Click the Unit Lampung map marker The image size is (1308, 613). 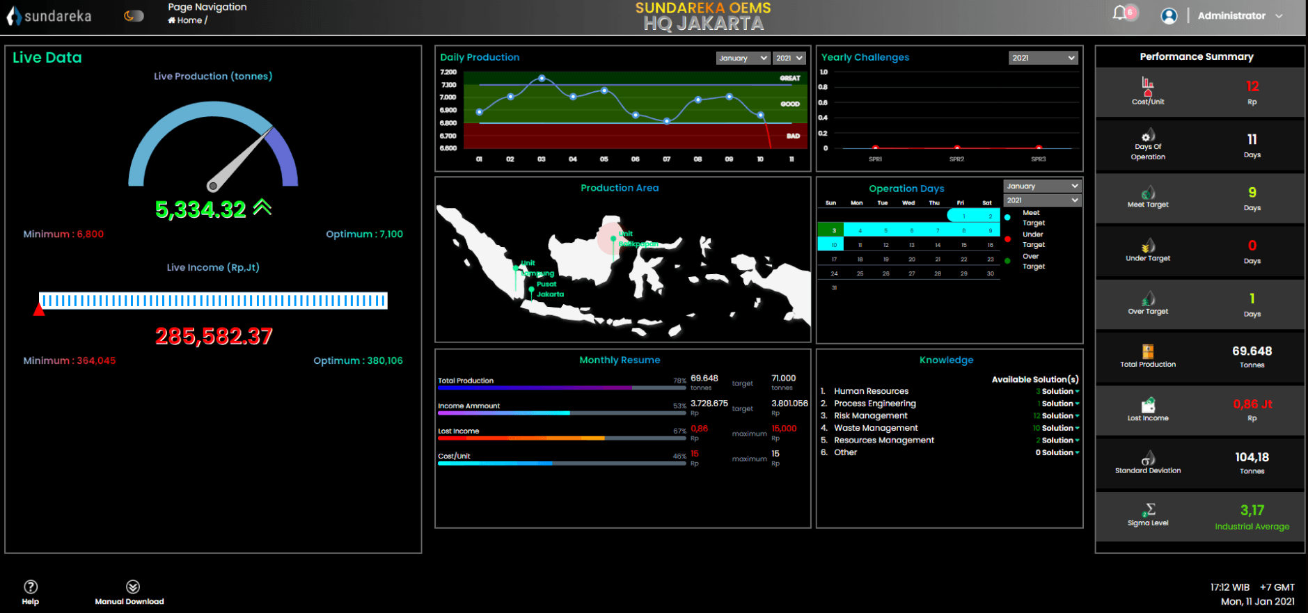coord(516,268)
